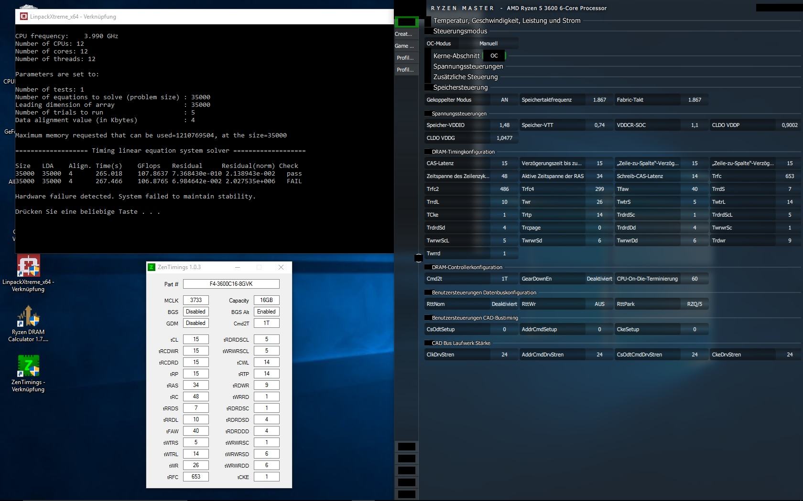The width and height of the screenshot is (803, 501).
Task: Collapse CAD Bus Laufwerk Stärke section
Action: pyautogui.click(x=461, y=343)
